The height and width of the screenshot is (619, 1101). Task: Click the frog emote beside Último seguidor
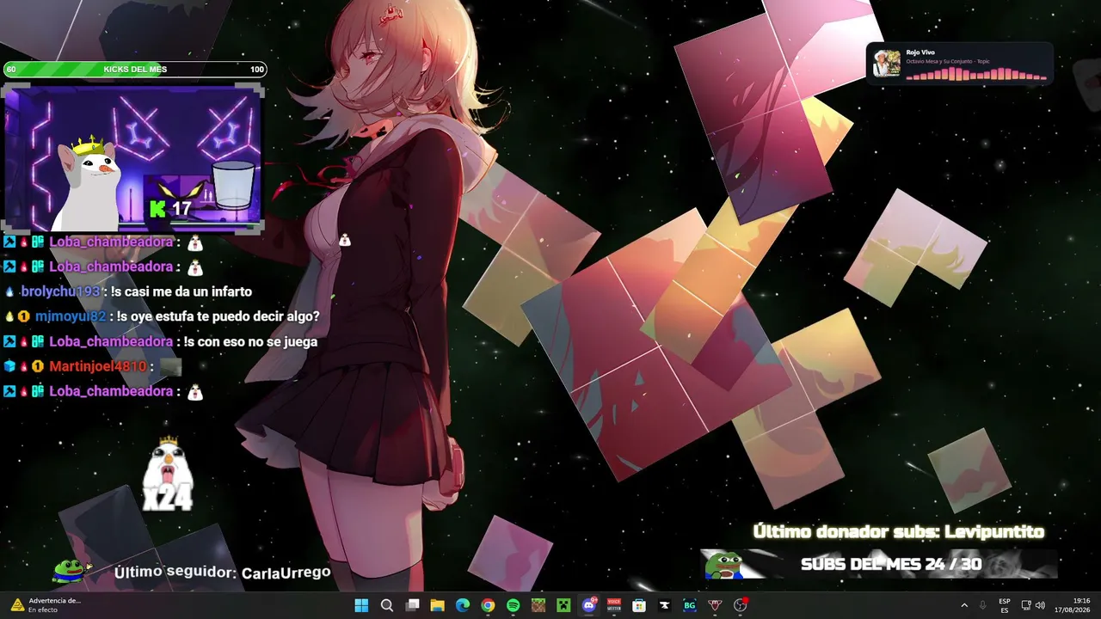(x=72, y=569)
